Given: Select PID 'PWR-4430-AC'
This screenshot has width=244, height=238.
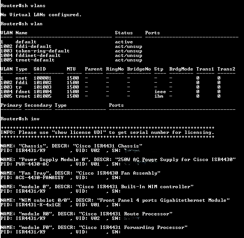Looking at the screenshot, I should (32, 164).
